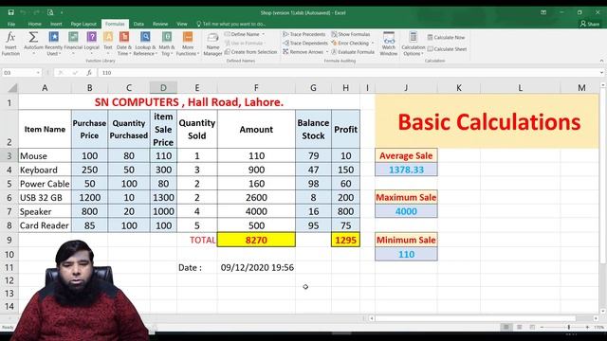Click the AutoSum sigma icon
This screenshot has height=341, width=607.
pyautogui.click(x=33, y=38)
